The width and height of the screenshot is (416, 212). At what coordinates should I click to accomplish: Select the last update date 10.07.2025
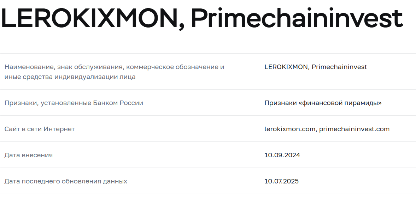coord(281,181)
